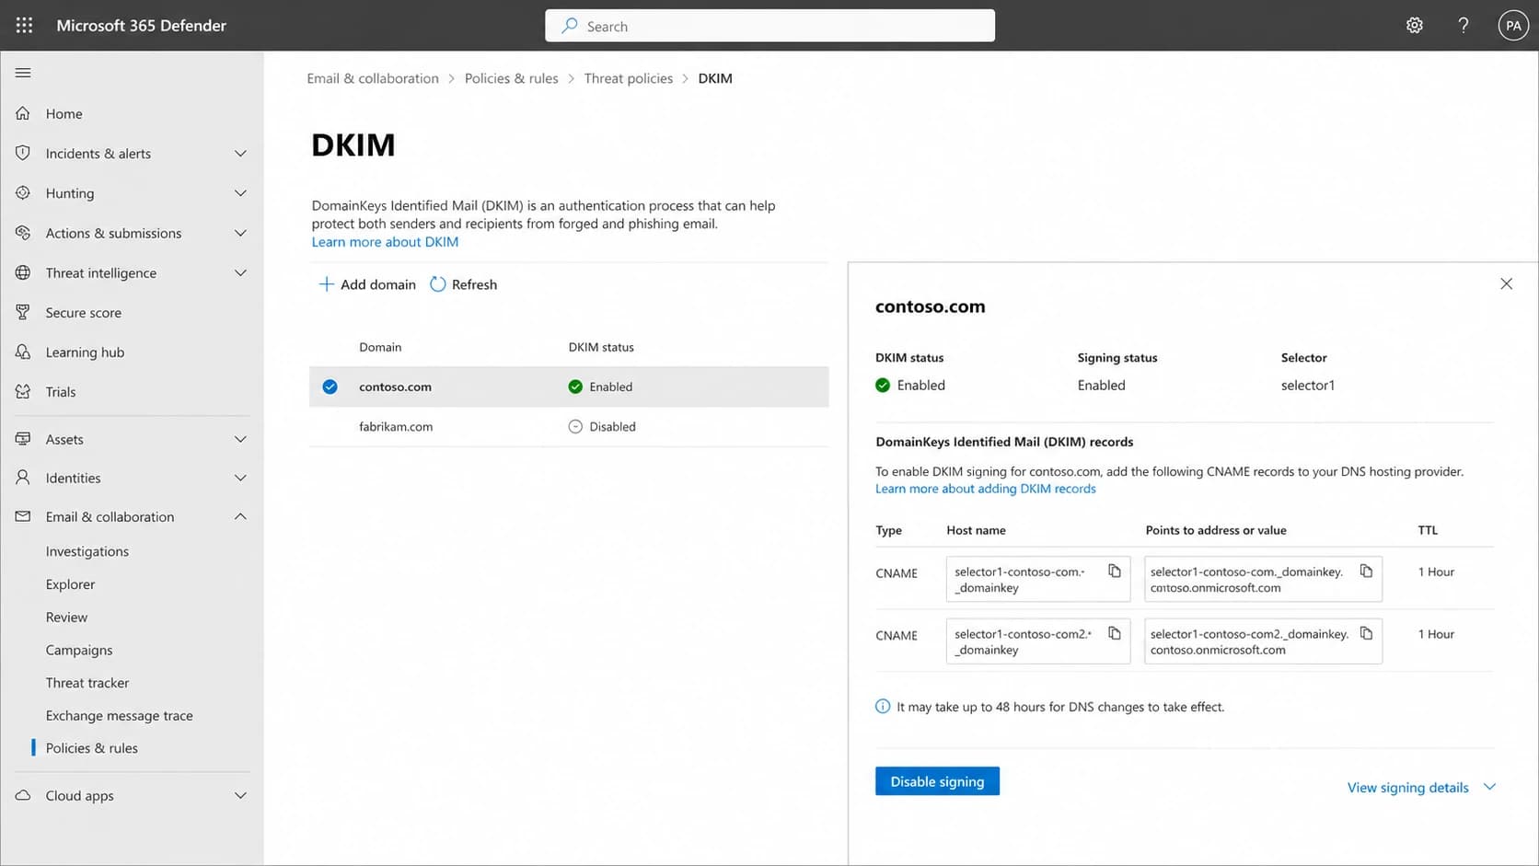1539x866 pixels.
Task: Open the help question mark icon
Action: (x=1464, y=26)
